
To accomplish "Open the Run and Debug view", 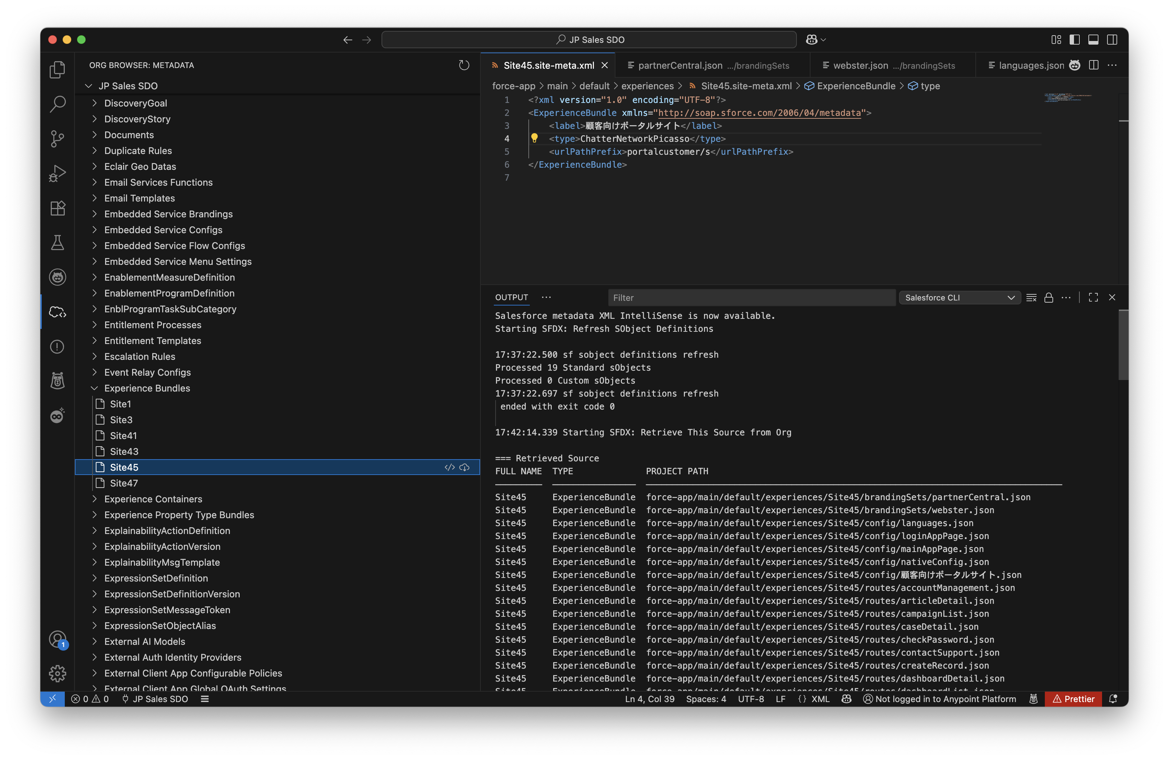I will click(58, 173).
